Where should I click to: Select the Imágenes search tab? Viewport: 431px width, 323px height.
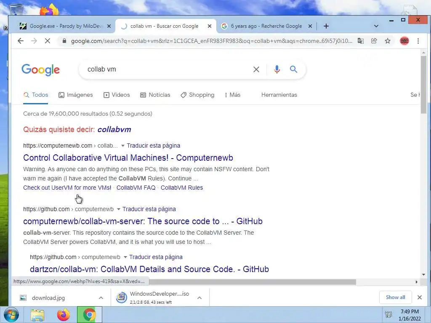(76, 95)
